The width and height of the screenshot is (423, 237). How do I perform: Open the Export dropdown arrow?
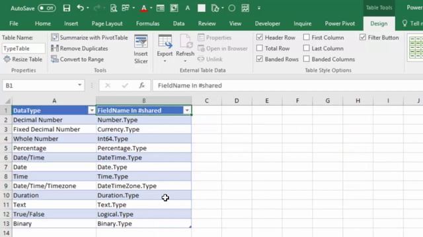(165, 61)
